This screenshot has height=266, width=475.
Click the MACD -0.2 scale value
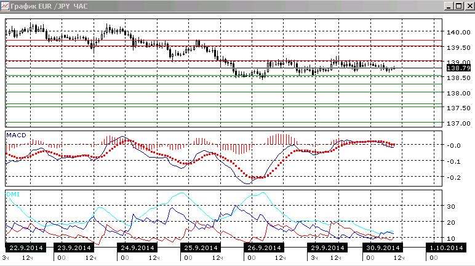(454, 177)
